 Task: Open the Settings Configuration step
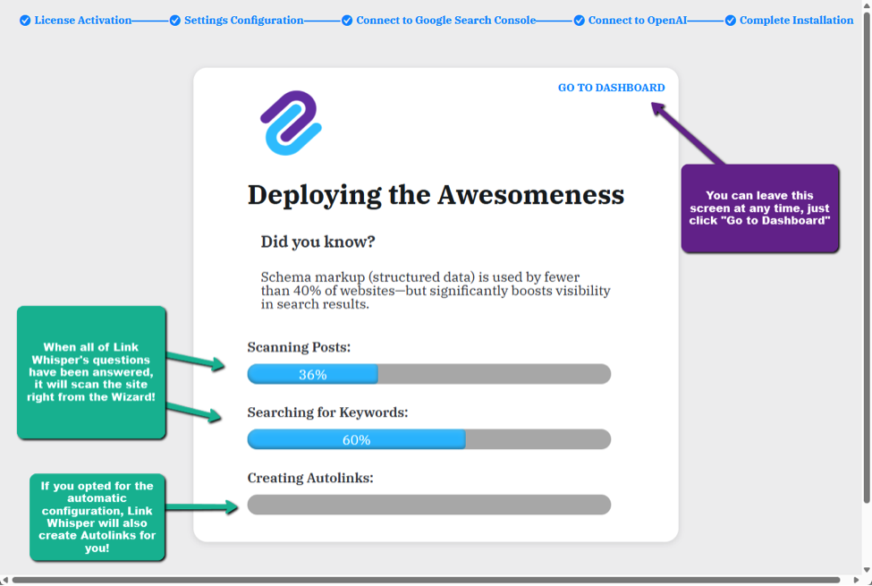(243, 21)
